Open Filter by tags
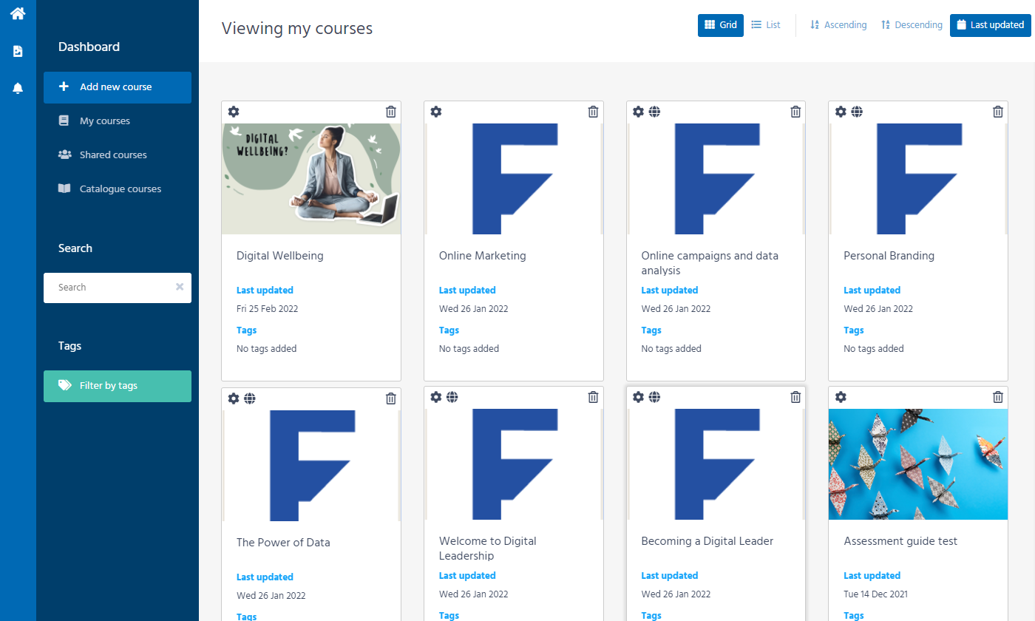This screenshot has height=621, width=1035. 118,385
